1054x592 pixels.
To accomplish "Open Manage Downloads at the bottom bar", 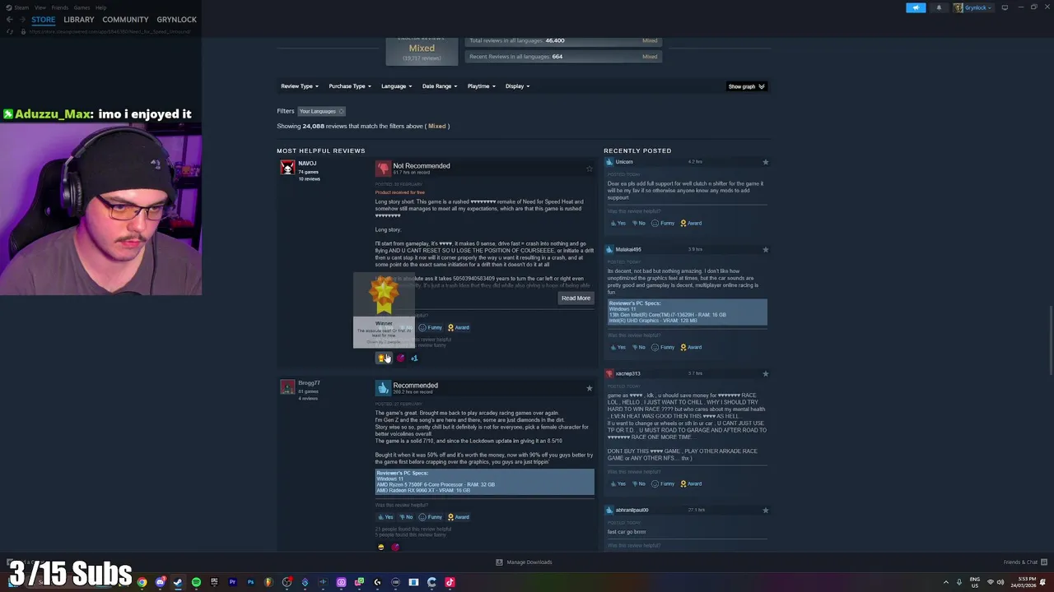I will [524, 562].
